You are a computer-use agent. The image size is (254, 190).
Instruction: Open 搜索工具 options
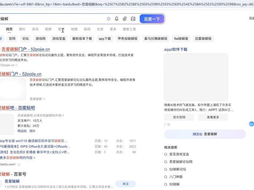coord(129,29)
